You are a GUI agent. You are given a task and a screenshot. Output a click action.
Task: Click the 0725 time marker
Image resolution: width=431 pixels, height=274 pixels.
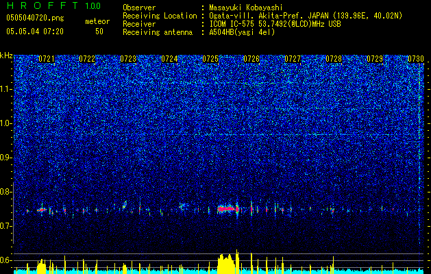click(x=210, y=59)
